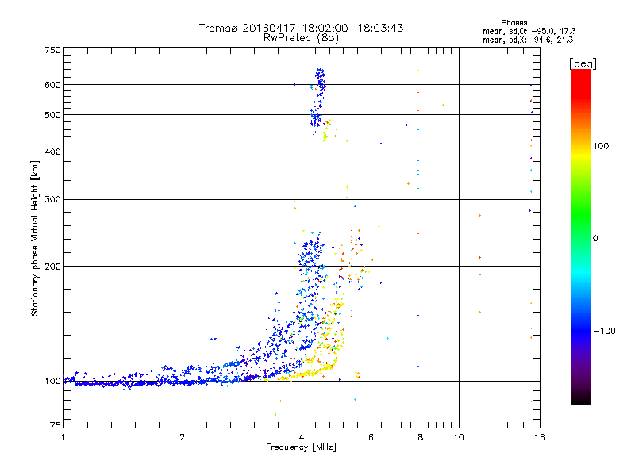Click y-axis tick label '300'
Image resolution: width=635 pixels, height=476 pixels.
[x=52, y=200]
